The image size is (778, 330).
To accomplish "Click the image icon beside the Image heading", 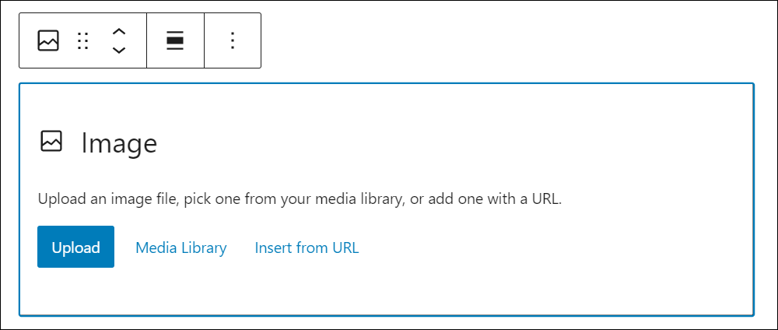I will (51, 141).
